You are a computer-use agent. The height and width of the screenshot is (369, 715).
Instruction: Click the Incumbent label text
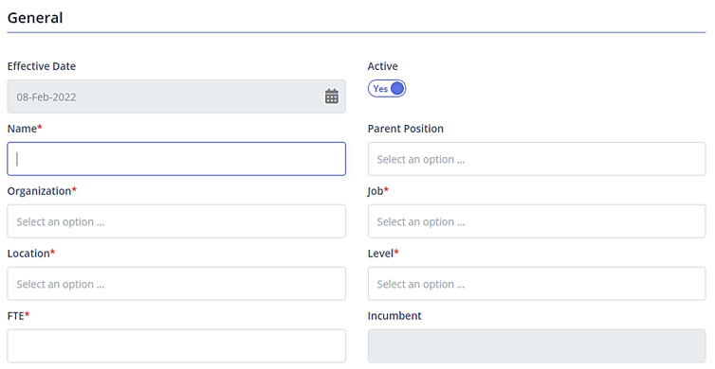[x=394, y=315]
